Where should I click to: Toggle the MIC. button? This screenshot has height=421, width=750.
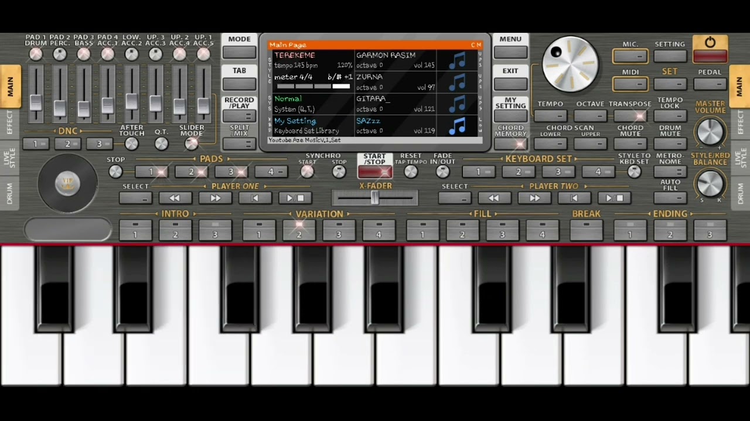630,56
